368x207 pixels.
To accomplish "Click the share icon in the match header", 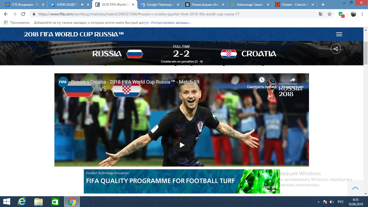I will click(x=336, y=49).
